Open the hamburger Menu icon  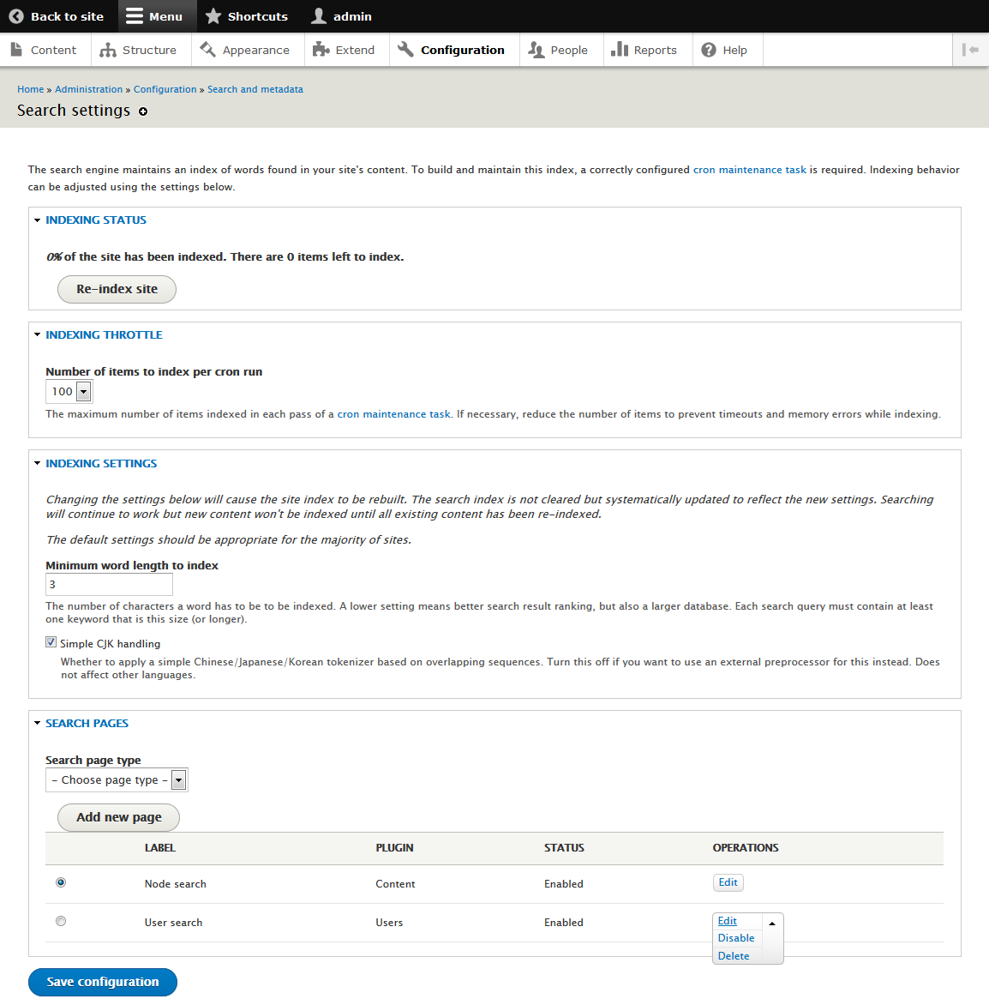(134, 16)
